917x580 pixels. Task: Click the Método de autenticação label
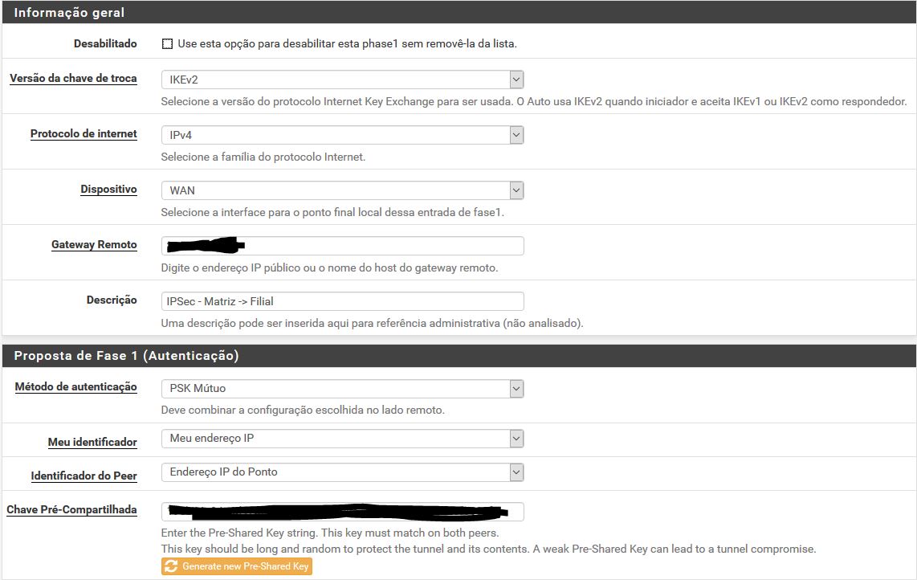[75, 387]
